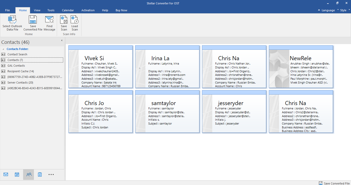The image size is (351, 185).
Task: Select Server Contacts (20) folder
Action: 32,83
